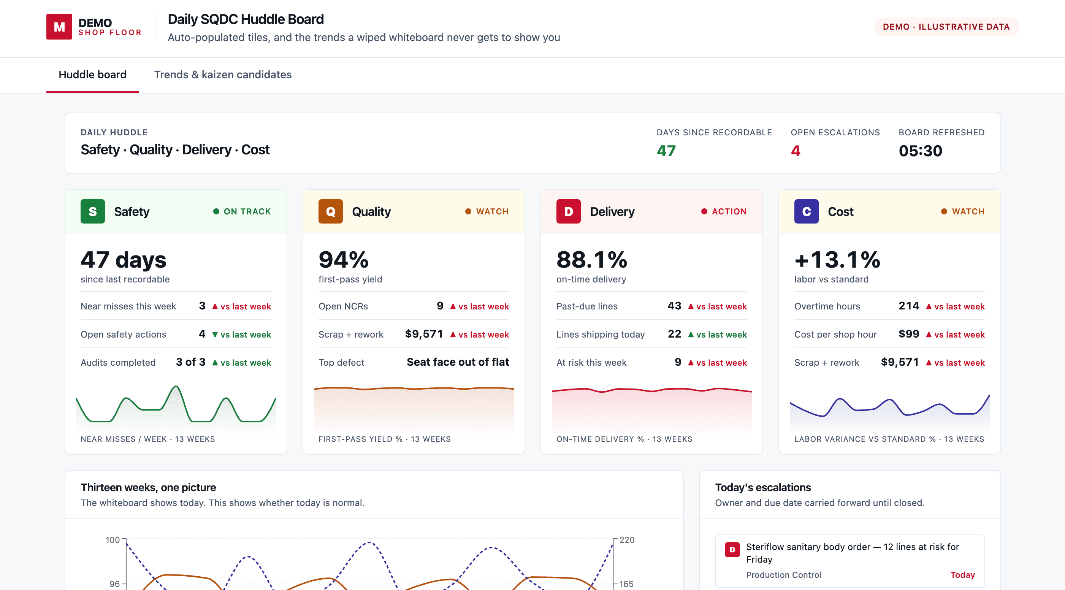Image resolution: width=1065 pixels, height=590 pixels.
Task: Click the "47 days" Safety headline
Action: tap(123, 260)
